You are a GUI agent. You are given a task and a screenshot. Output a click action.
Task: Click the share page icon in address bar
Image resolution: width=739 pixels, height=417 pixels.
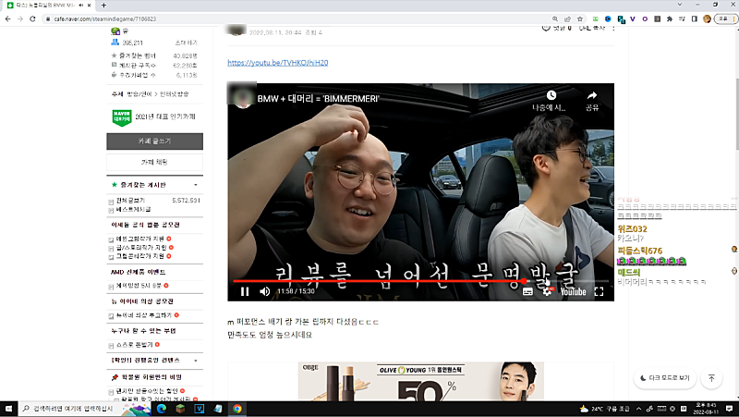click(567, 18)
